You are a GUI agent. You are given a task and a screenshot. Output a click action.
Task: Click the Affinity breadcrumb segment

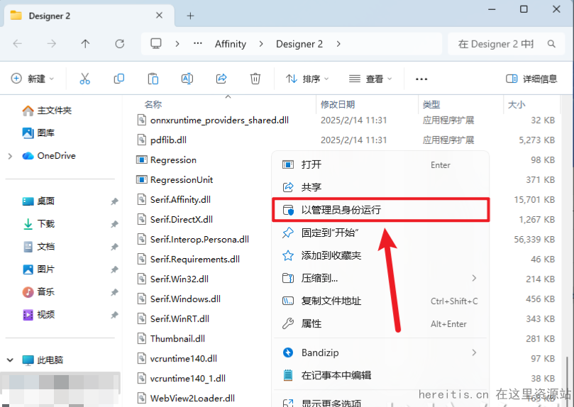click(x=231, y=44)
